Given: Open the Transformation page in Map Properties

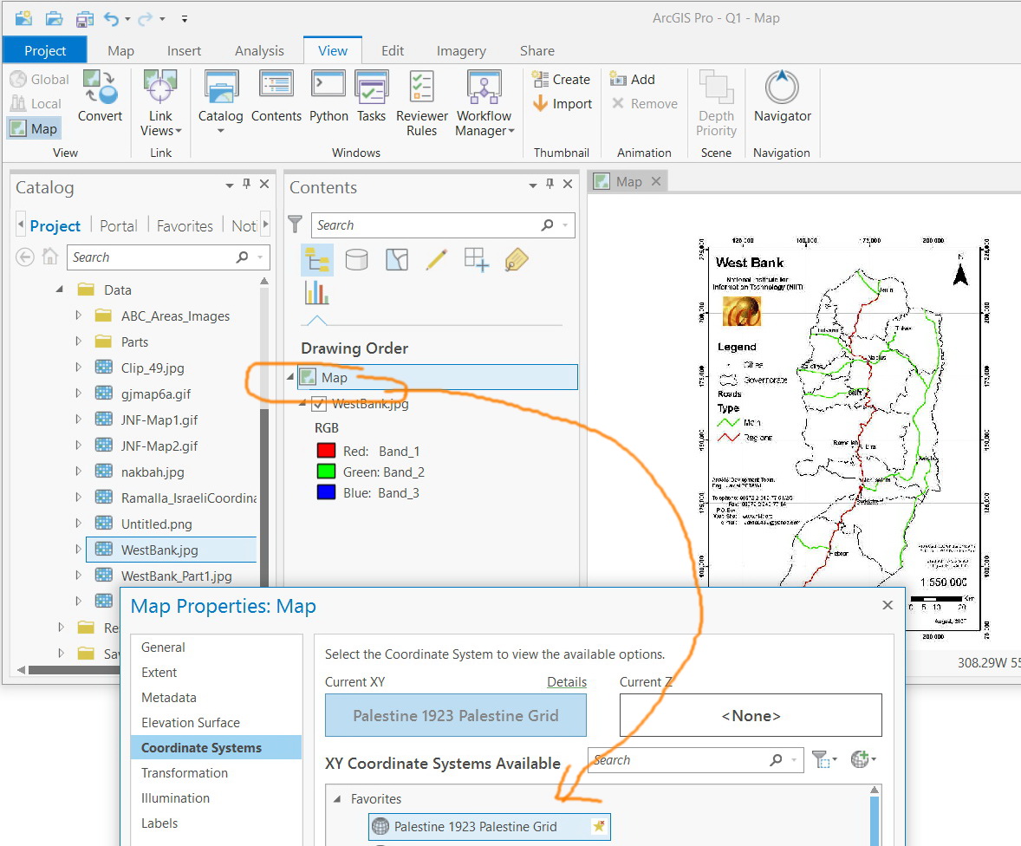Looking at the screenshot, I should click(x=185, y=773).
